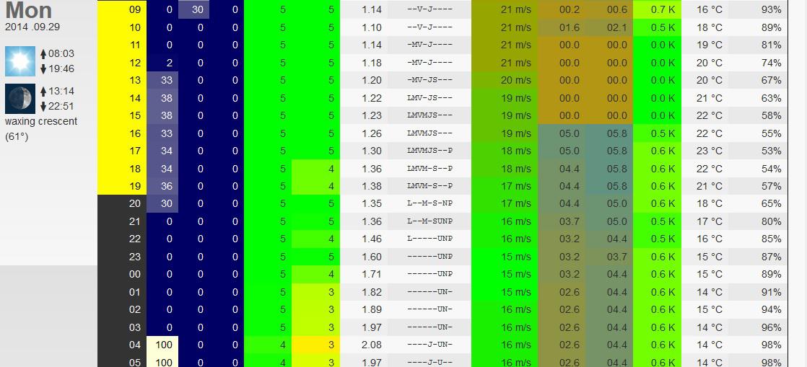The width and height of the screenshot is (807, 367).
Task: Click the sunset down arrow at 19:46
Action: point(43,69)
